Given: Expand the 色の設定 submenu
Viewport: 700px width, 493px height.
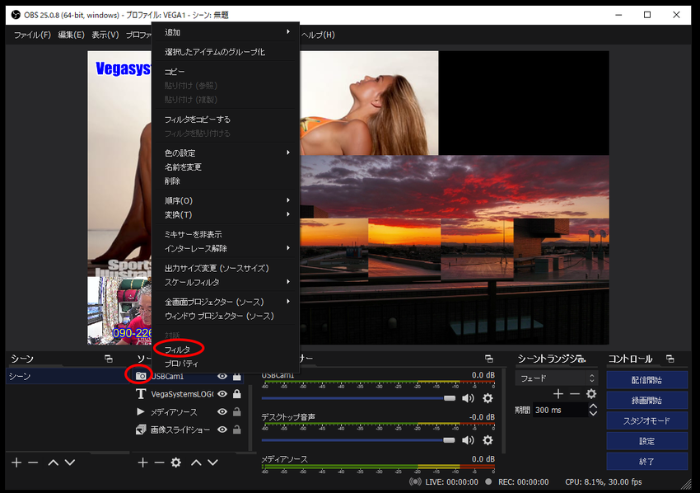Looking at the screenshot, I should 226,153.
